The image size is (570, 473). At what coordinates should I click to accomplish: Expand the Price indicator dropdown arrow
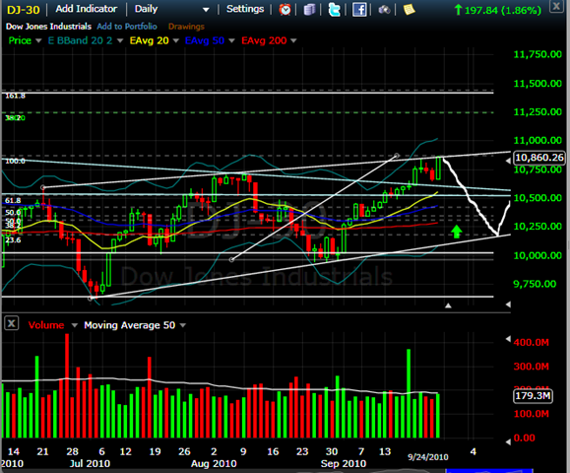(x=38, y=40)
